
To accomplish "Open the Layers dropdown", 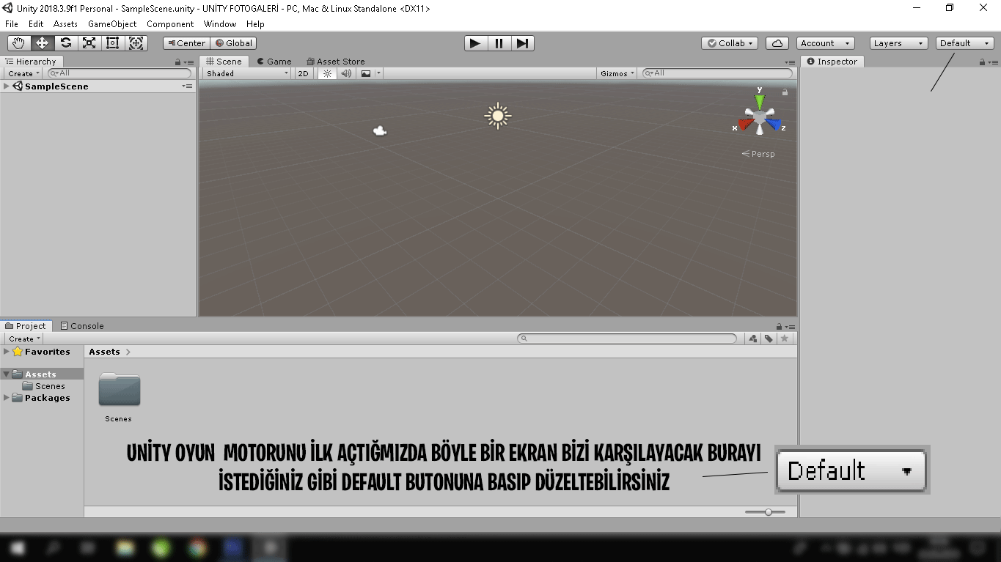I will click(x=899, y=43).
